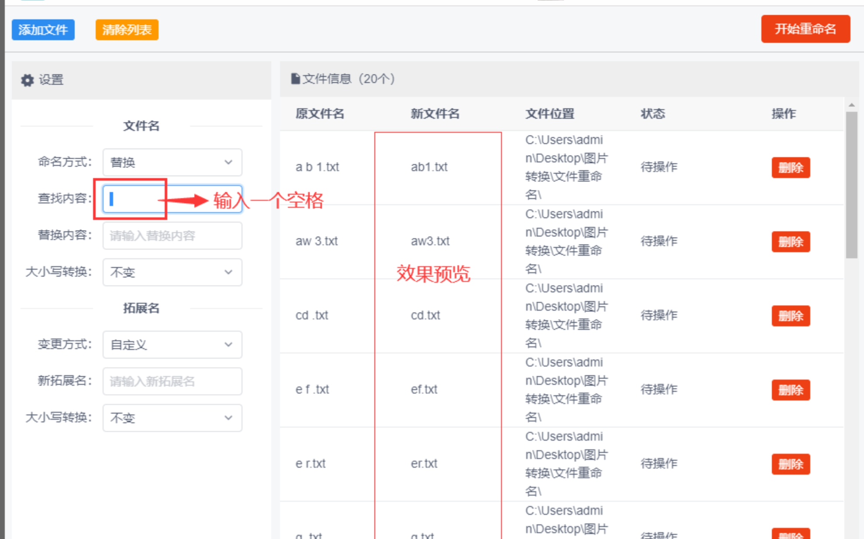The height and width of the screenshot is (539, 864).
Task: Click the chevron arrow of 变更方式 dropdown
Action: click(x=228, y=345)
